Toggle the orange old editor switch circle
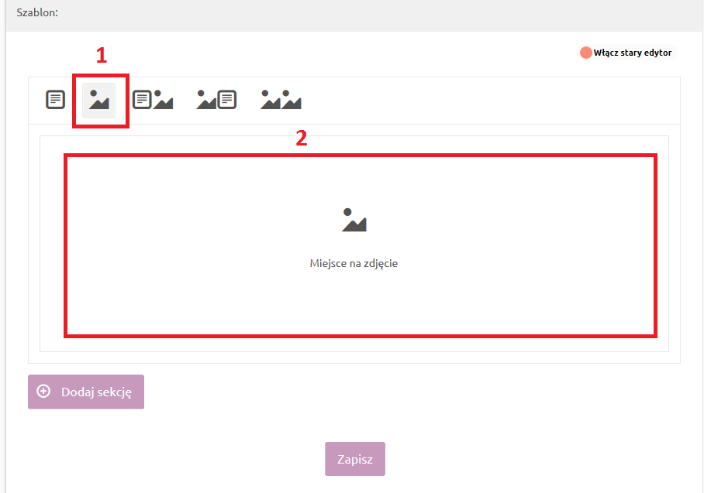The width and height of the screenshot is (704, 493). pyautogui.click(x=586, y=53)
